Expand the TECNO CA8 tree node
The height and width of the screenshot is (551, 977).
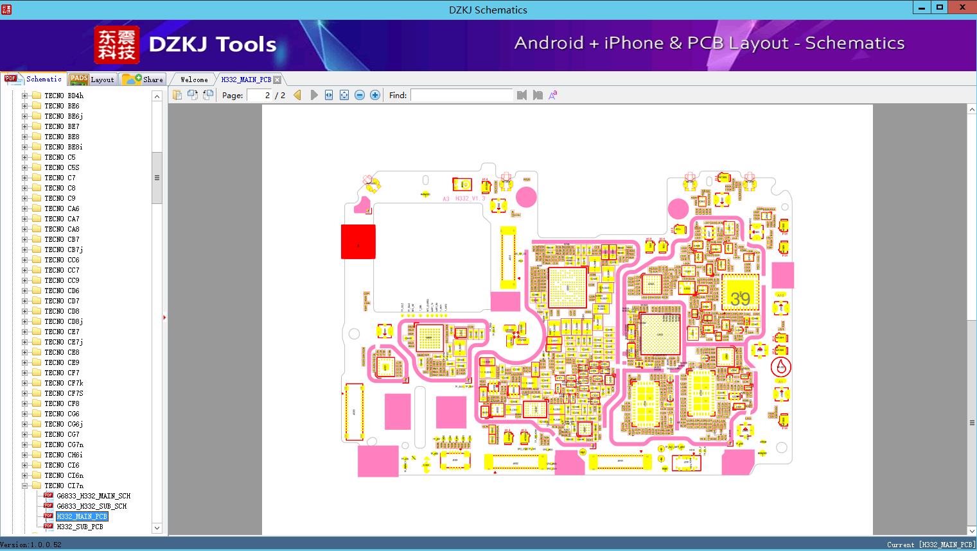tap(24, 229)
